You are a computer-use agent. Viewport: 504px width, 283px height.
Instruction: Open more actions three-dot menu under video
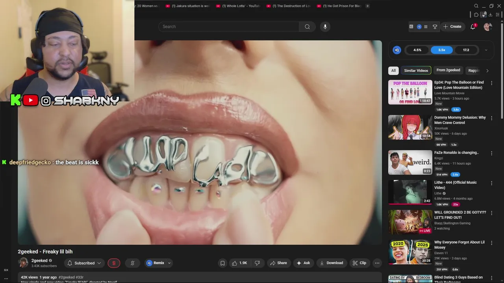tap(377, 263)
